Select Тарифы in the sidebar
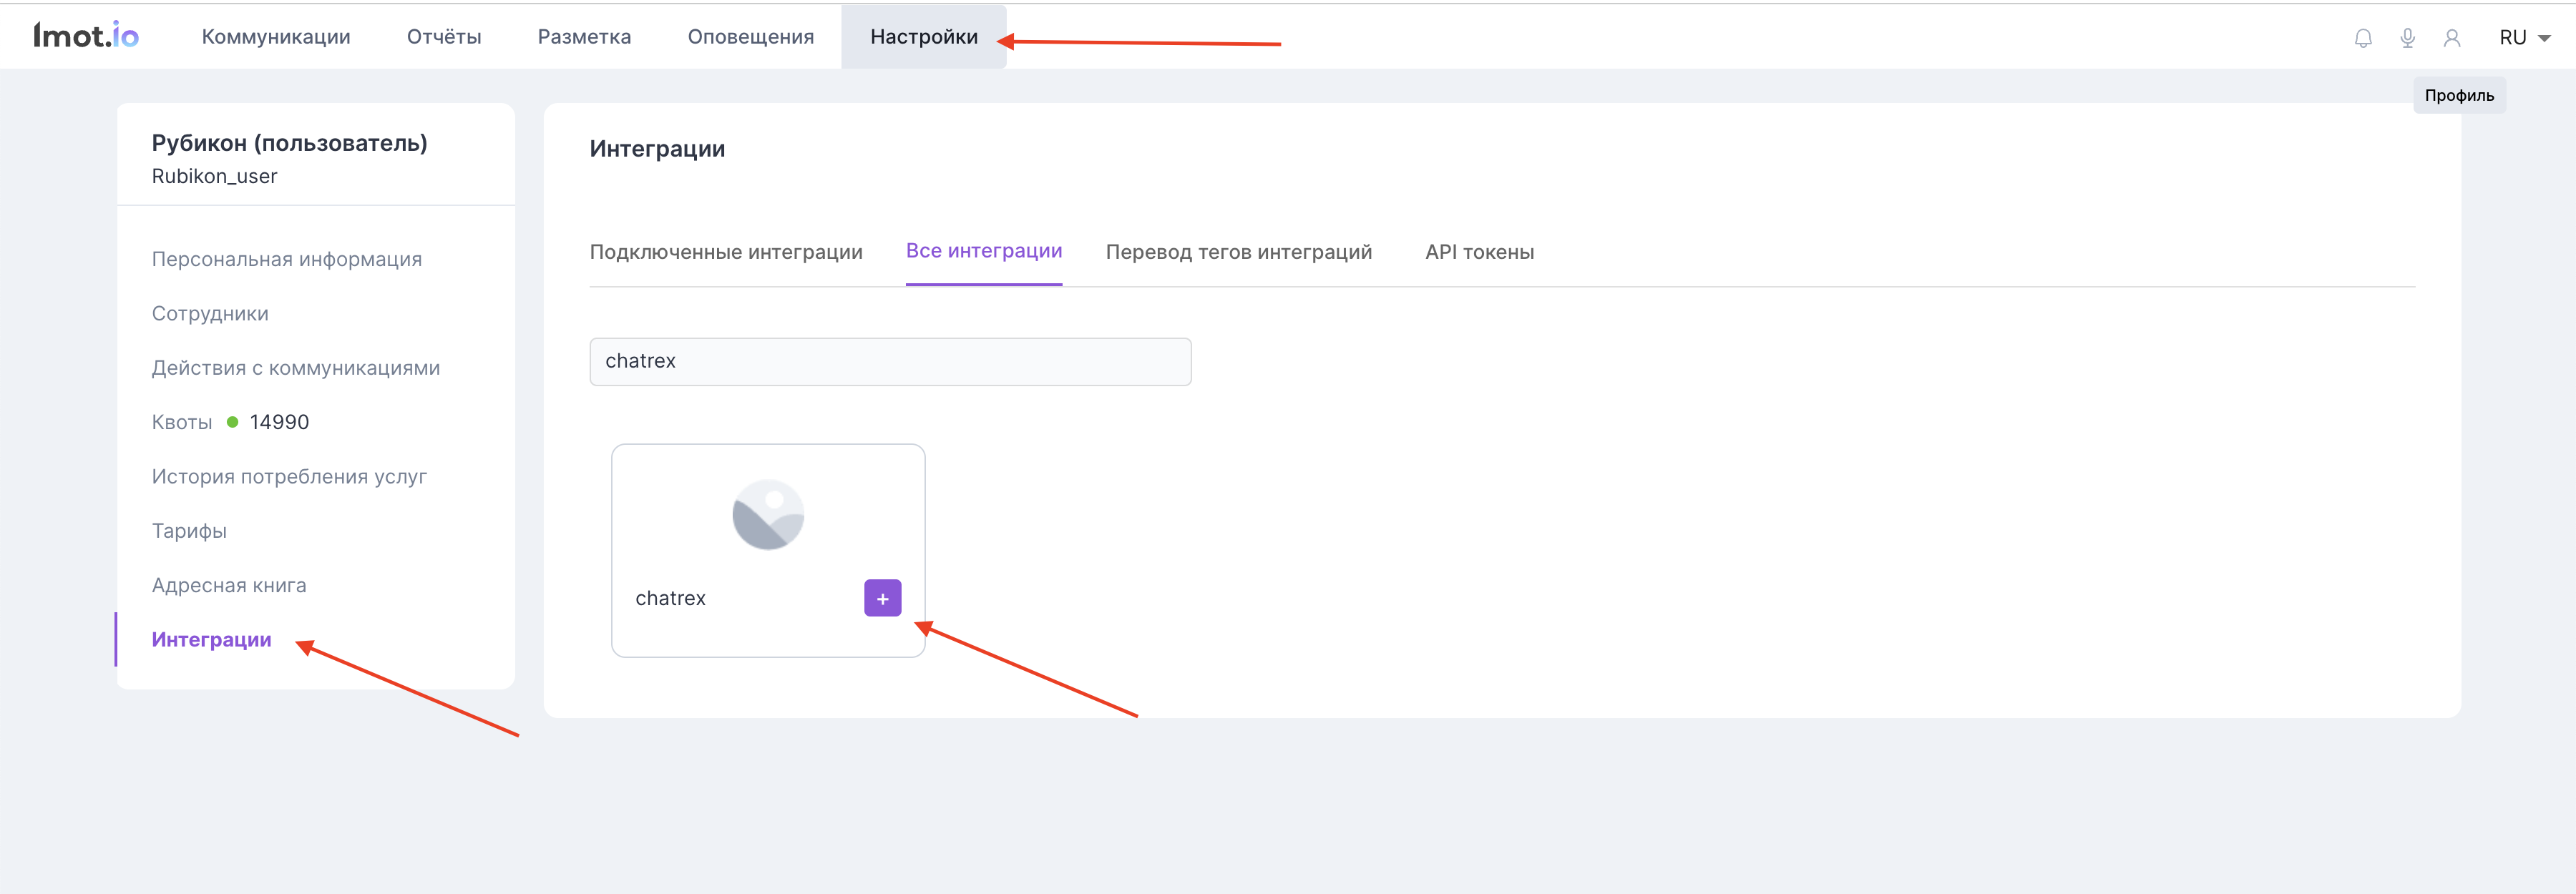2576x894 pixels. tap(189, 531)
